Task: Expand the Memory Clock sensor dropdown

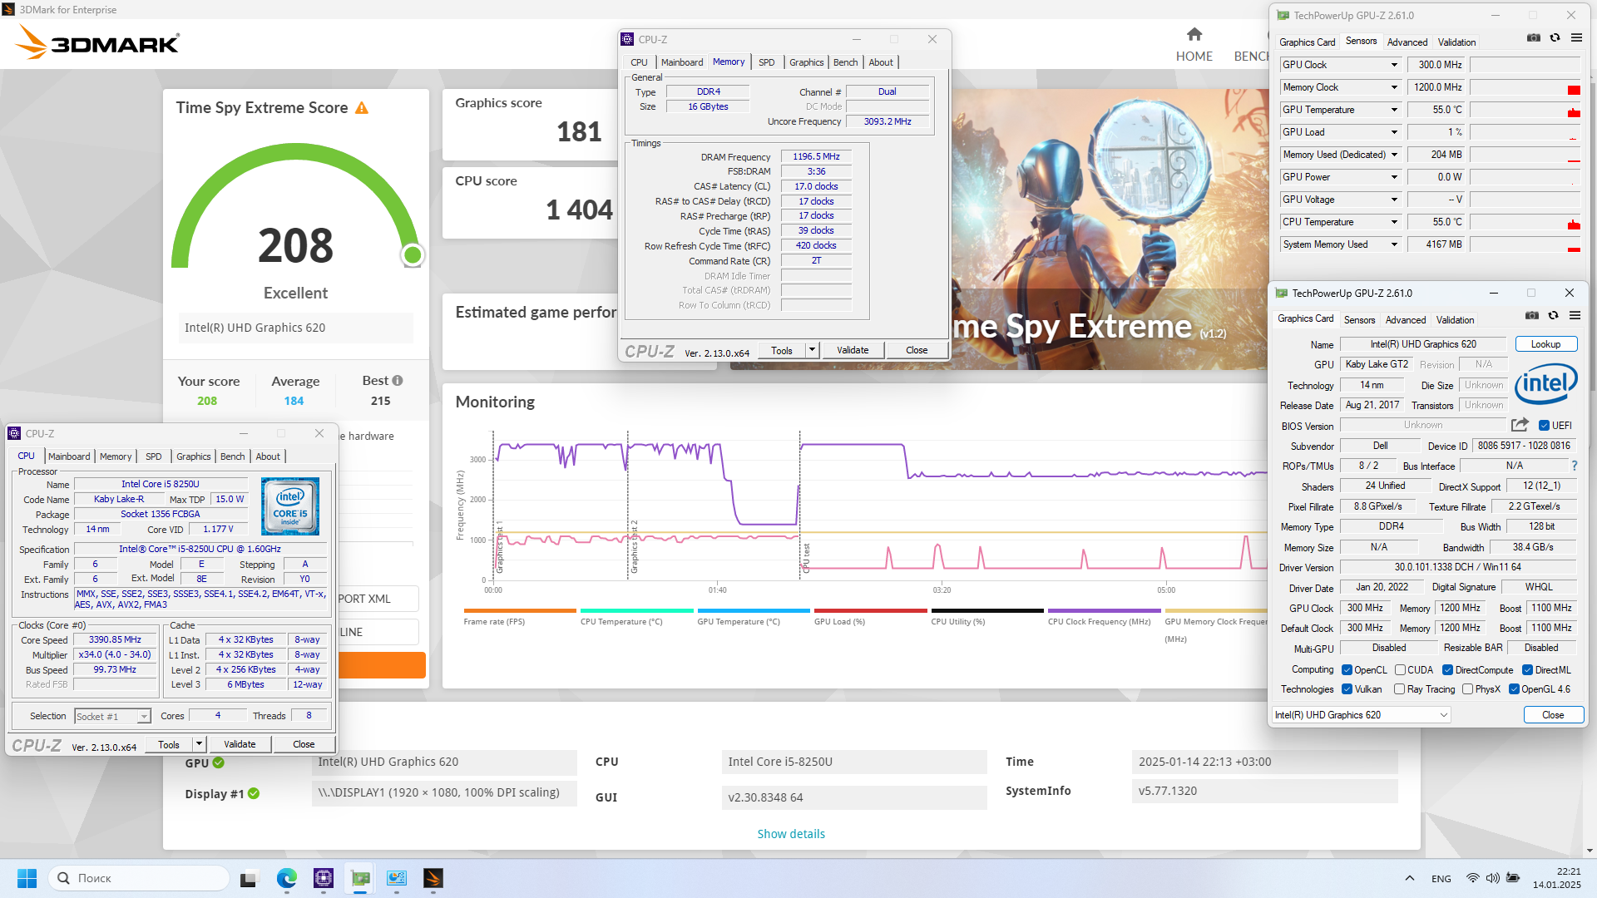Action: (1394, 87)
